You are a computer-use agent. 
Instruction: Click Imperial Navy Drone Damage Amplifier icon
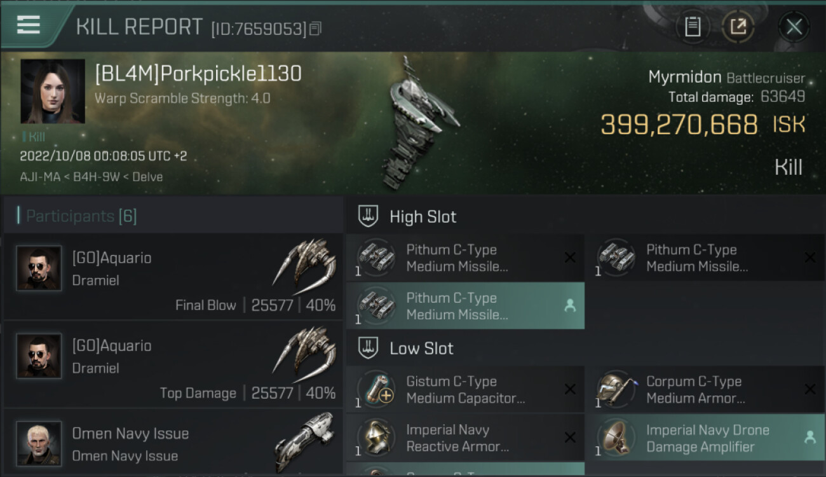(616, 438)
